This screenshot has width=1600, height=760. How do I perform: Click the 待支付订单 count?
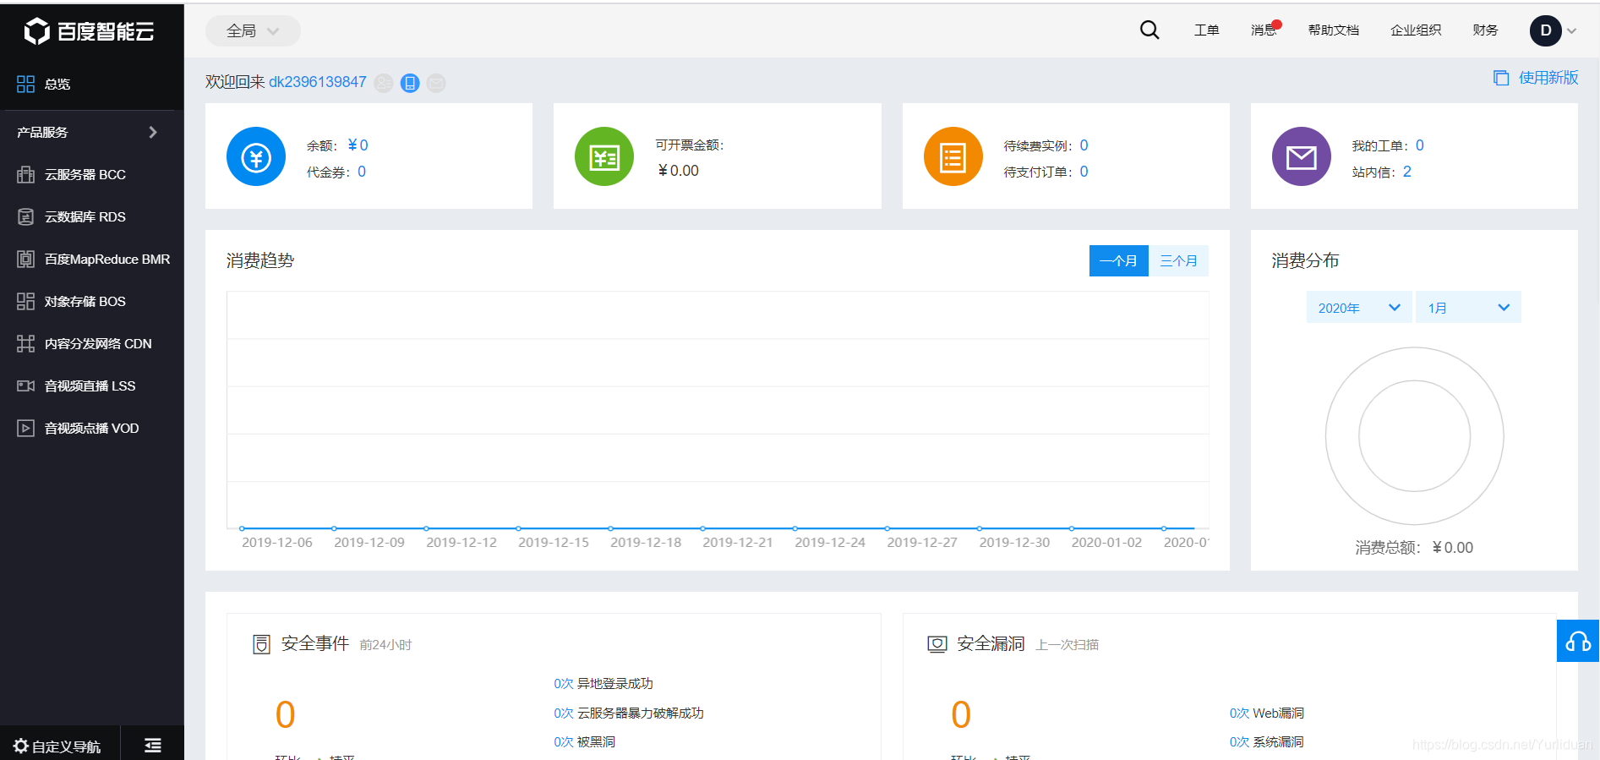[x=1084, y=172]
